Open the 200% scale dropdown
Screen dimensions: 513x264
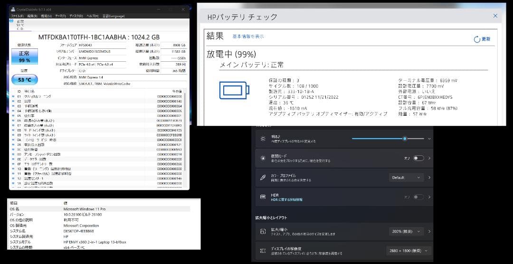pos(406,232)
